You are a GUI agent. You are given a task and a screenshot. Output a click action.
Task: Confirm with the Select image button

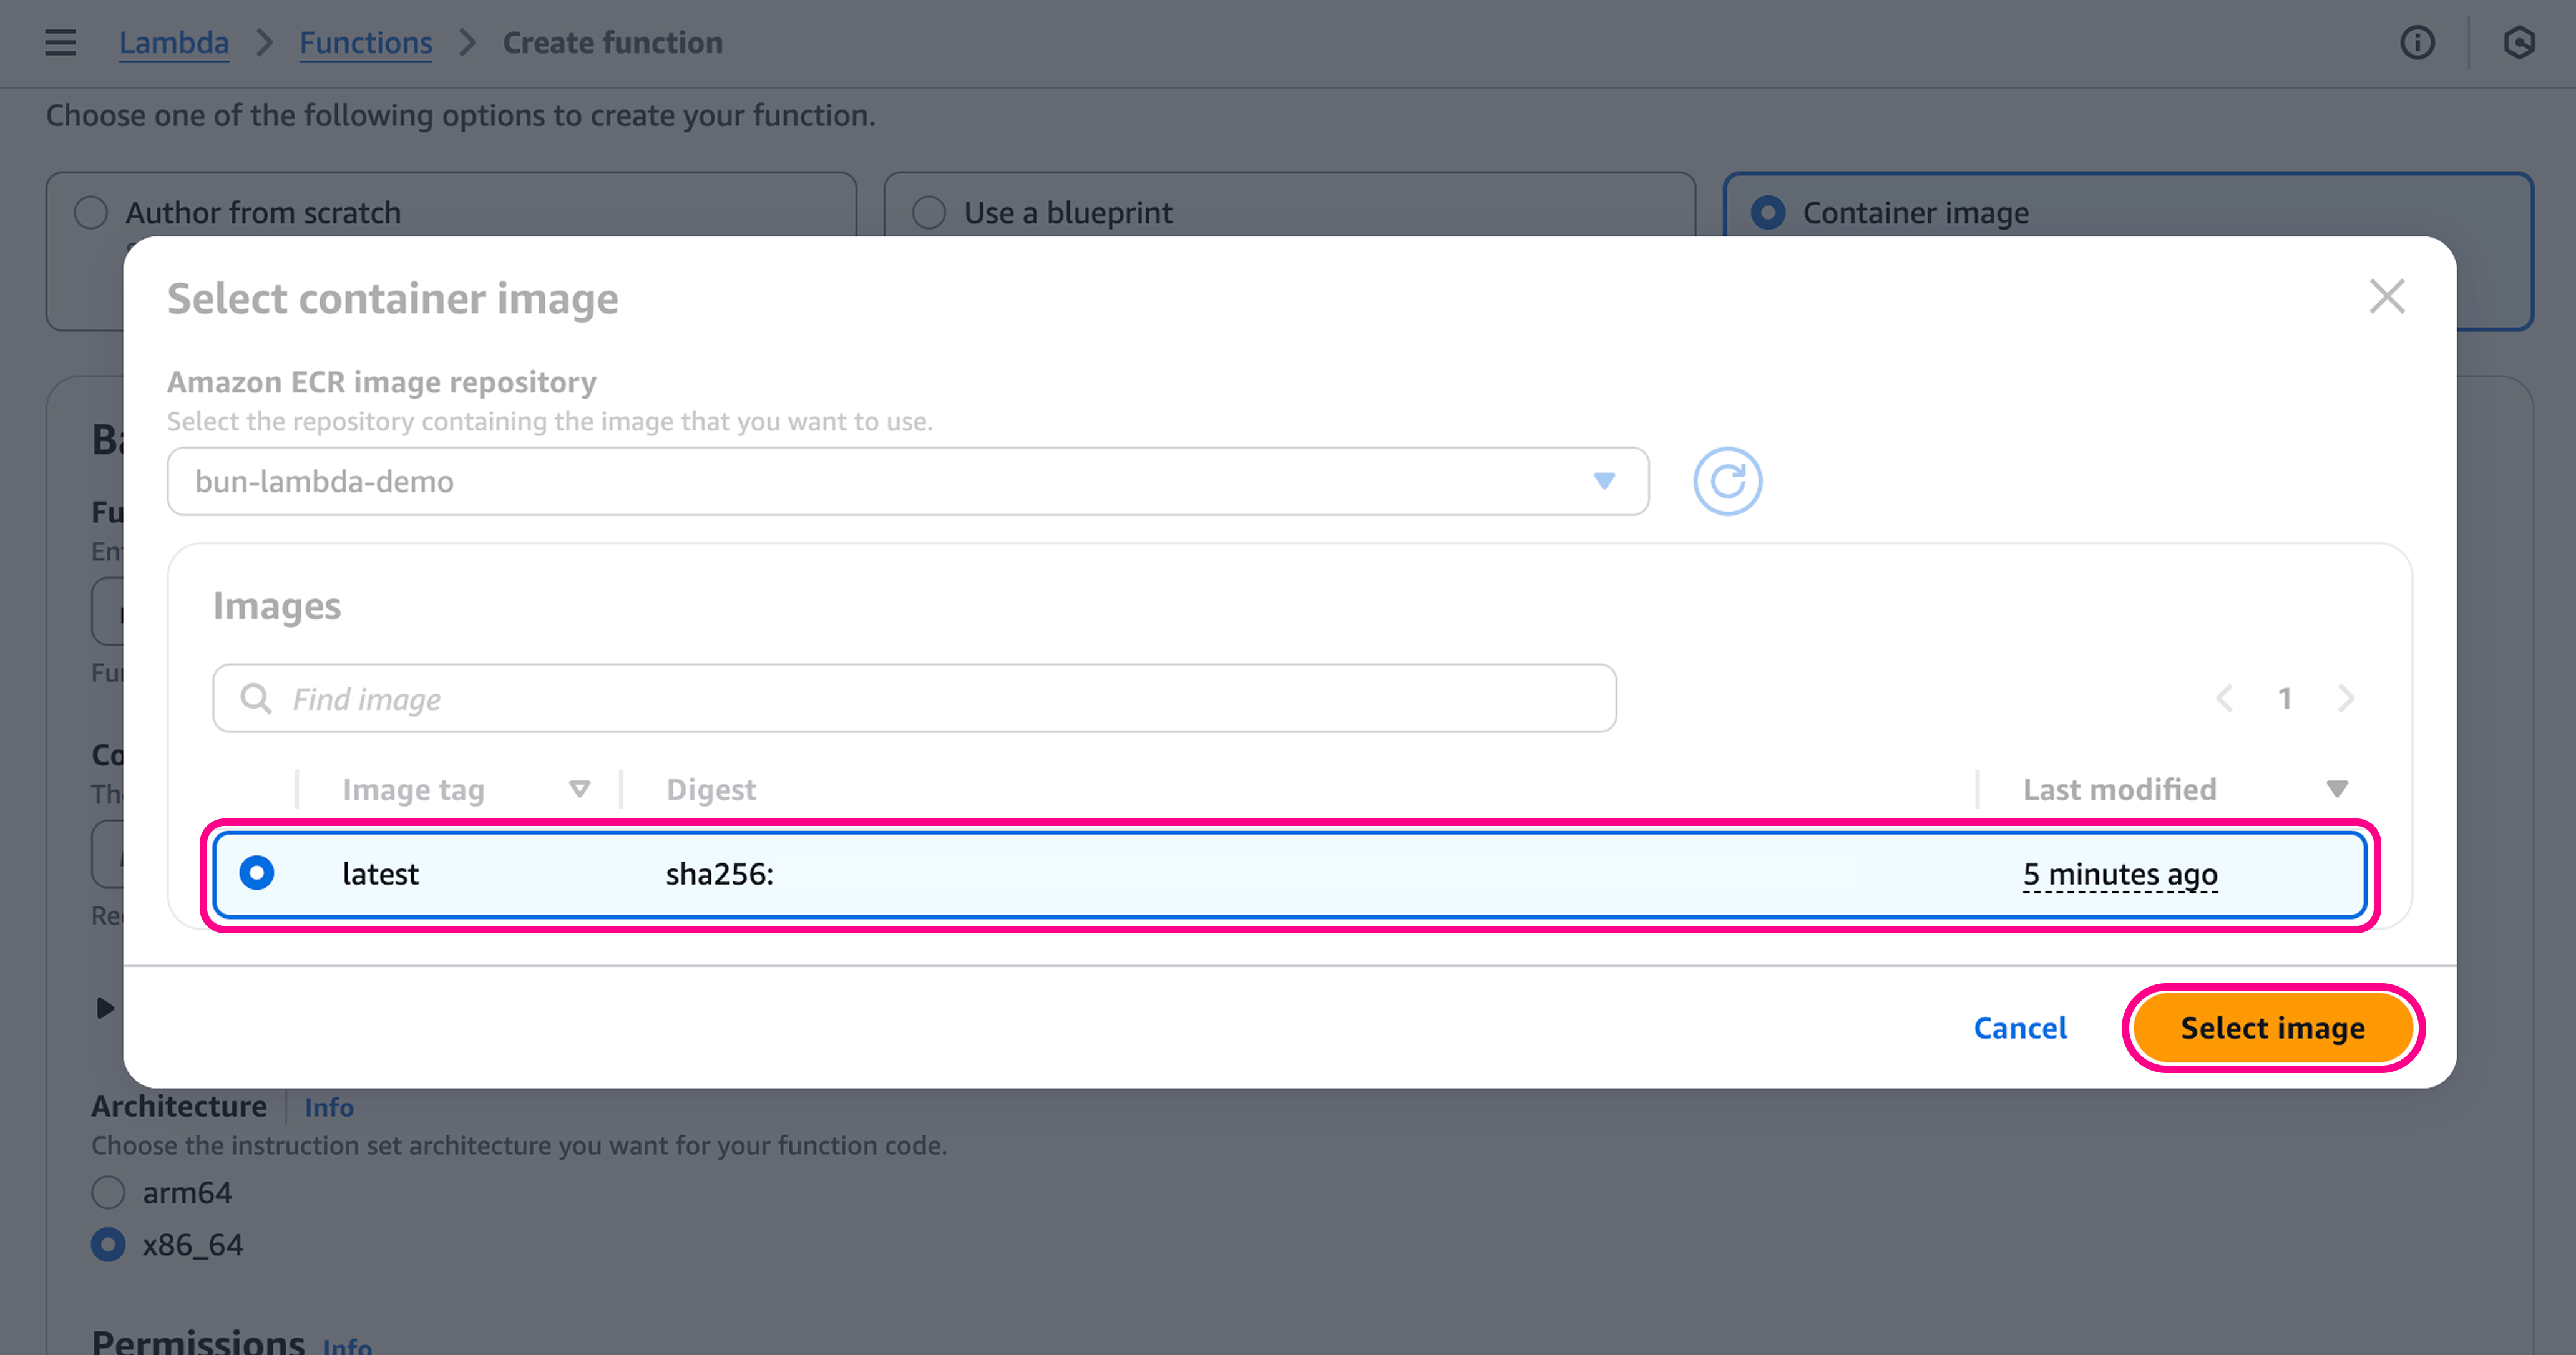[2271, 1027]
